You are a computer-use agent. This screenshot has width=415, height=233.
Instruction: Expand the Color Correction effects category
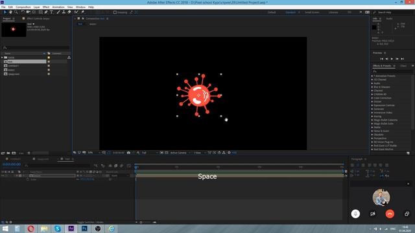[x=372, y=98]
